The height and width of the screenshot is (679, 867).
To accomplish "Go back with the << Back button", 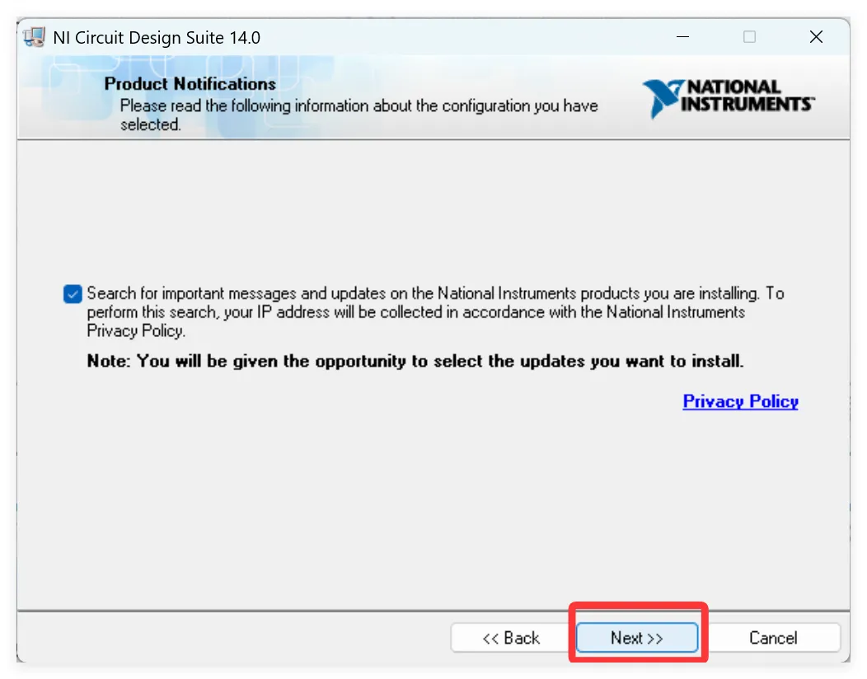I will coord(511,638).
